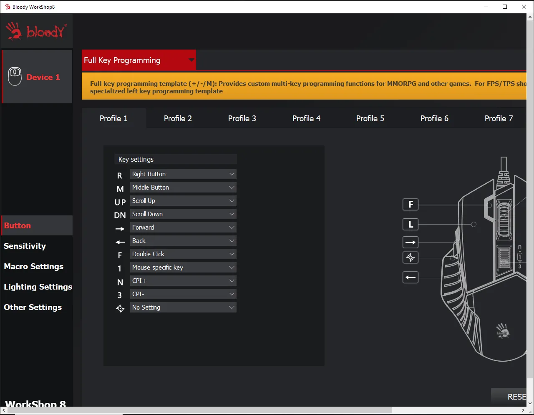Click the horizontal scrollbar right arrow
Screen dimensions: 534x415
(x=523, y=410)
